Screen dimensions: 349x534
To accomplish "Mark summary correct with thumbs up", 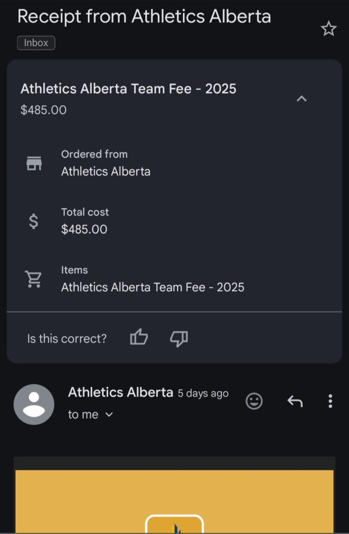I will pyautogui.click(x=139, y=337).
